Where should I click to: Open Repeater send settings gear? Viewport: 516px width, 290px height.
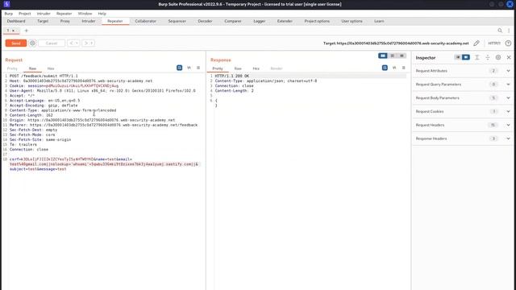32,43
